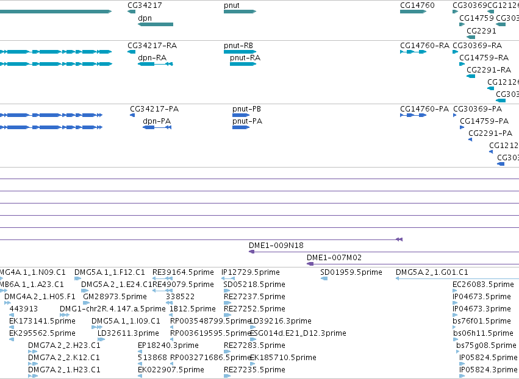This screenshot has height=379, width=519.
Task: Click the bs06h11.5prime label
Action: pos(483,334)
